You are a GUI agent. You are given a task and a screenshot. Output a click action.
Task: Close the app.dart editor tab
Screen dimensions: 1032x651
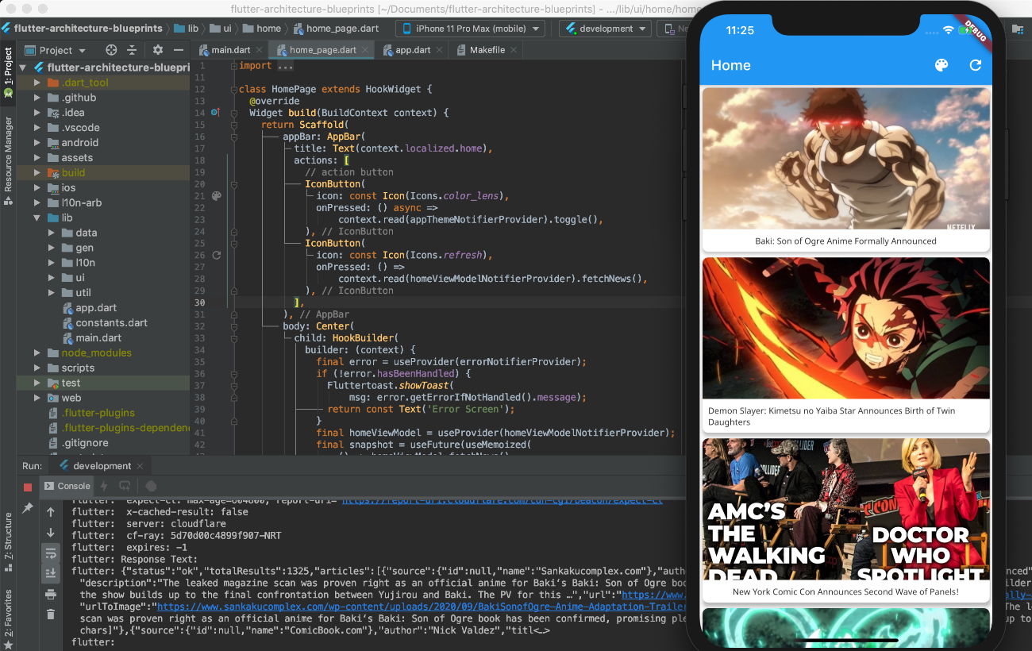click(x=440, y=50)
